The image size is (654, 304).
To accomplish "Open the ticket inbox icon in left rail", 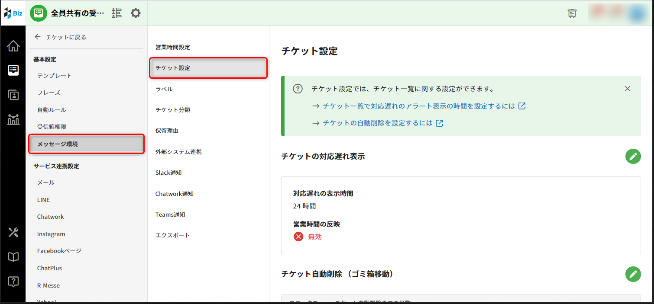I will point(13,70).
